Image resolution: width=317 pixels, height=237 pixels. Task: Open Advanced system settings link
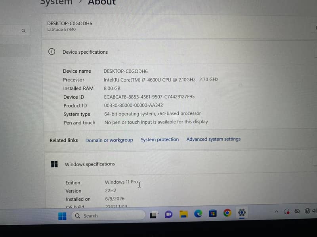click(214, 139)
